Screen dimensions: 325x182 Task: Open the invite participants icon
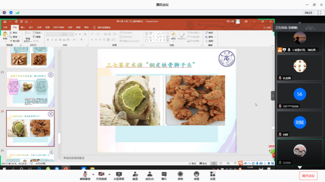pos(135,176)
